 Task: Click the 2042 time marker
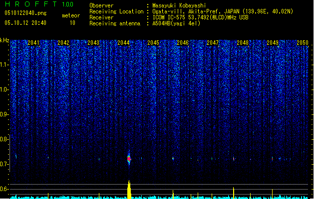coord(63,43)
